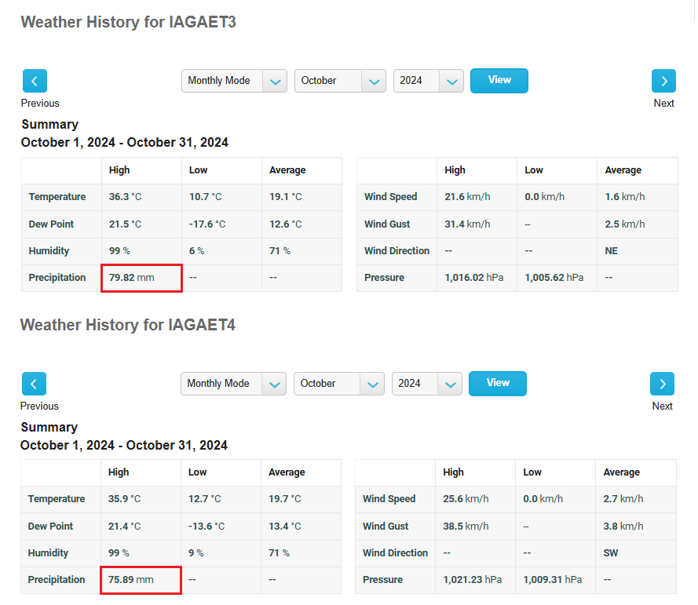
Task: Click View button for IAGAET3
Action: click(499, 81)
